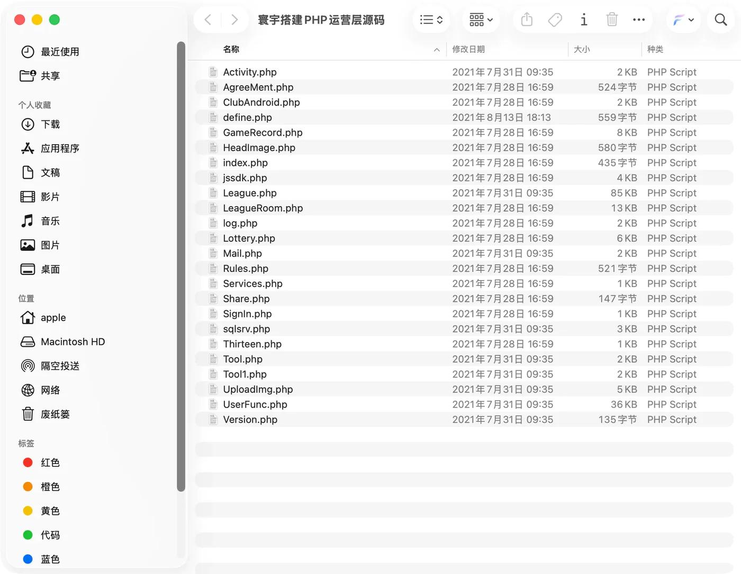Open 影片 in sidebar
The image size is (741, 574).
[x=40, y=197]
